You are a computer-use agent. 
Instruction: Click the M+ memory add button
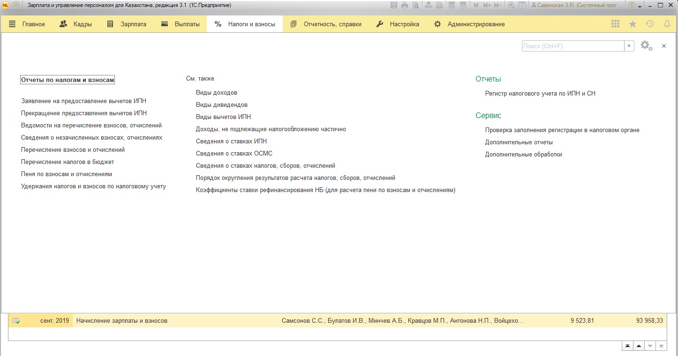point(487,5)
